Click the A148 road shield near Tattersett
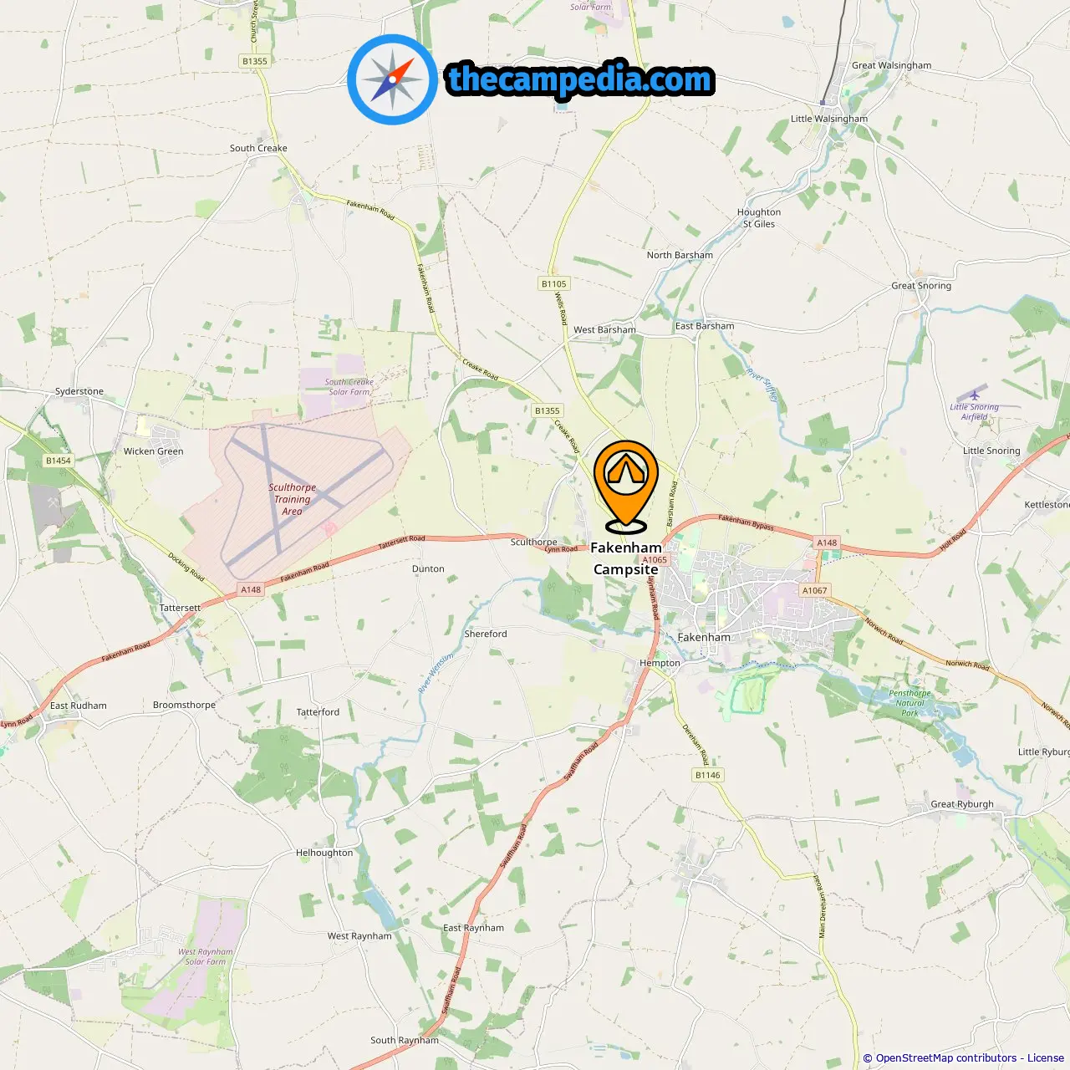This screenshot has height=1070, width=1070. click(x=251, y=589)
